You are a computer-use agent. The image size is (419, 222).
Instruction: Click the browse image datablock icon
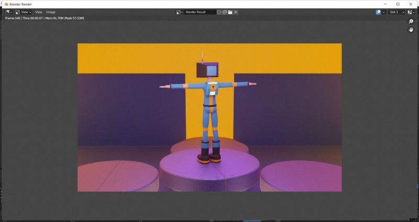point(180,12)
